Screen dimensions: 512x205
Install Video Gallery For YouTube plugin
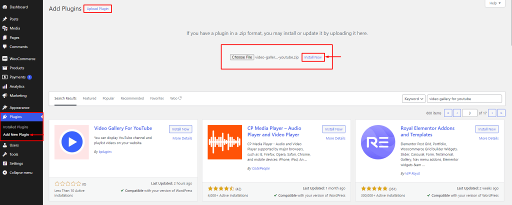pos(180,129)
